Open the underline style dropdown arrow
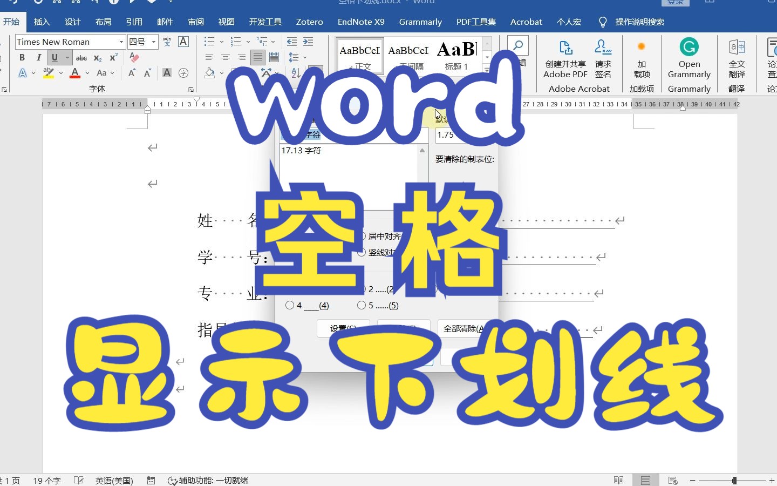 [68, 57]
